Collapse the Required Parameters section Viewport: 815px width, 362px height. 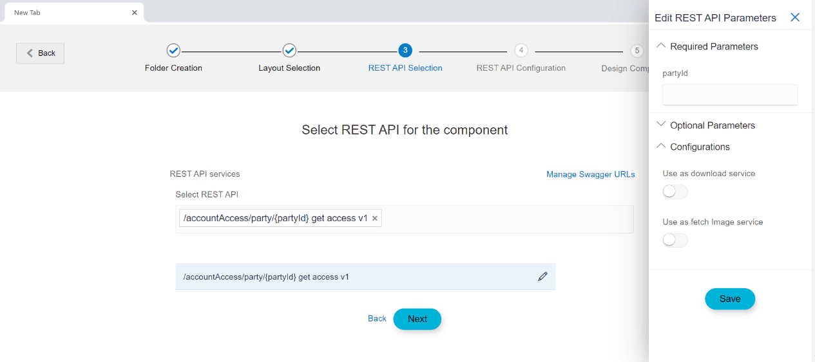[x=661, y=46]
